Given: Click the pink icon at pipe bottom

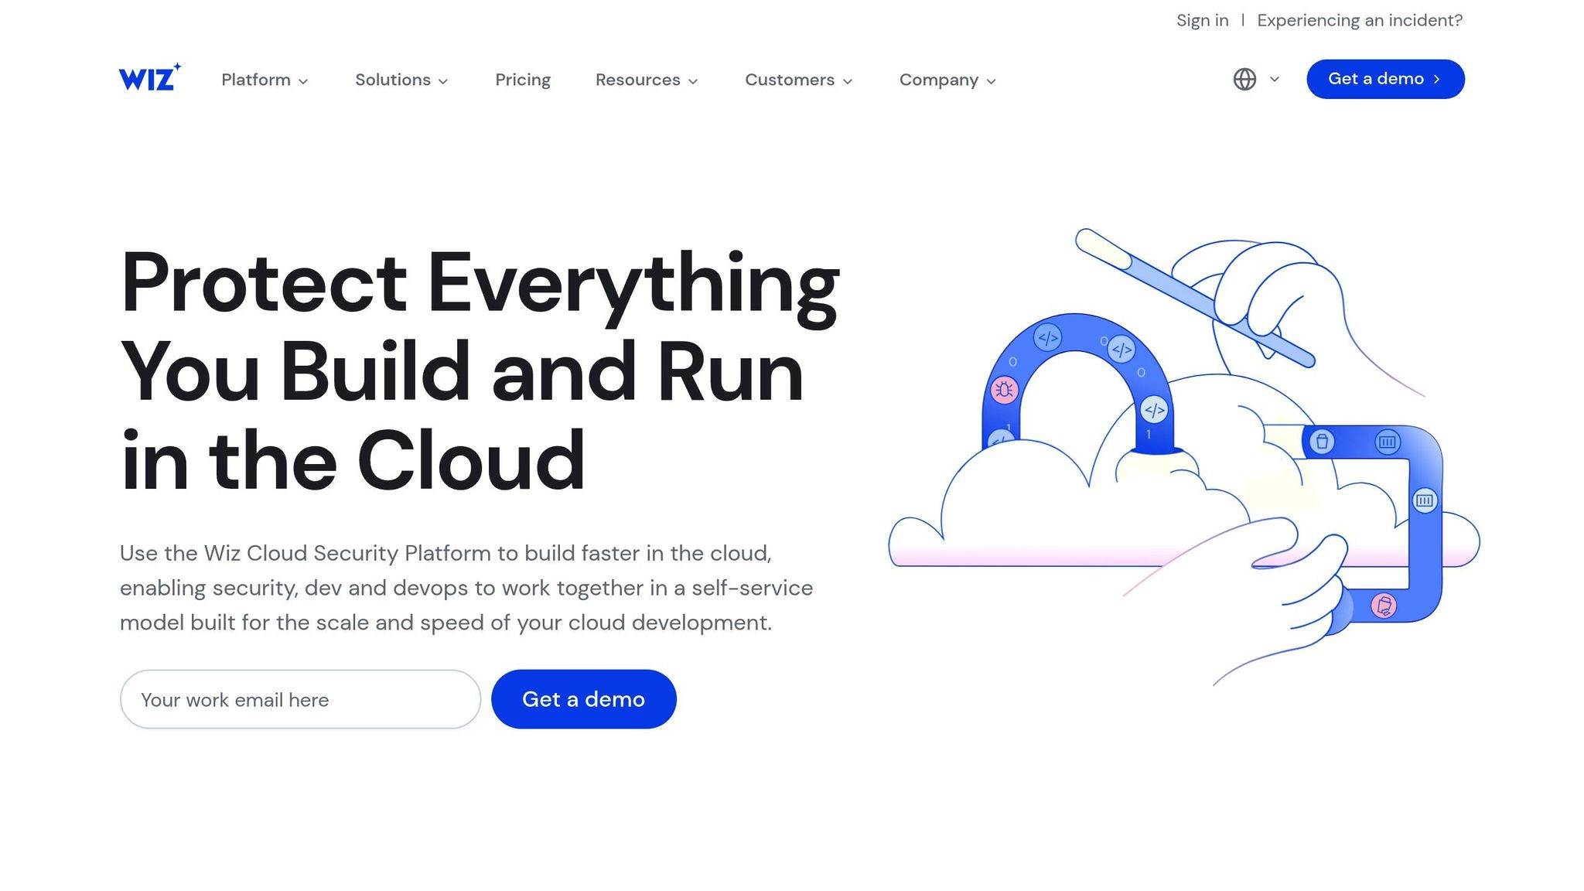Looking at the screenshot, I should [1384, 605].
